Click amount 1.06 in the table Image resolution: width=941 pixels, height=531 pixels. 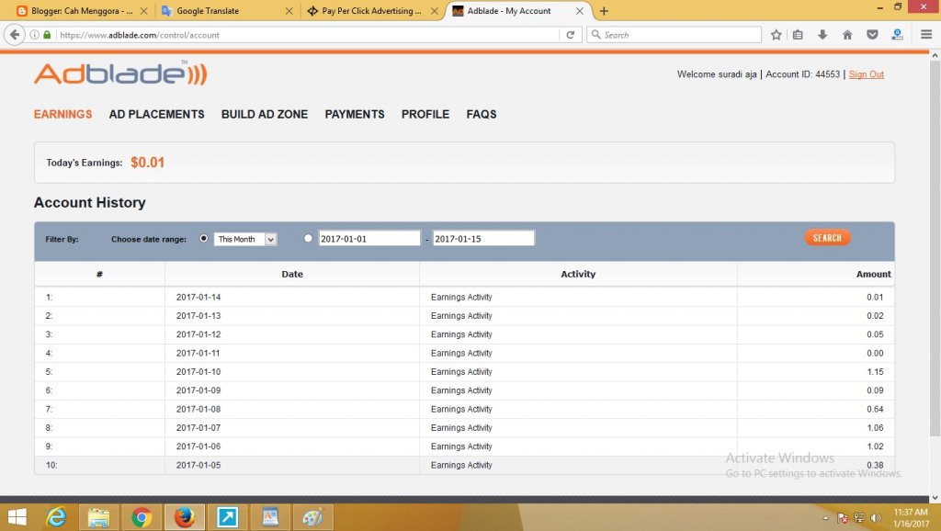coord(875,427)
